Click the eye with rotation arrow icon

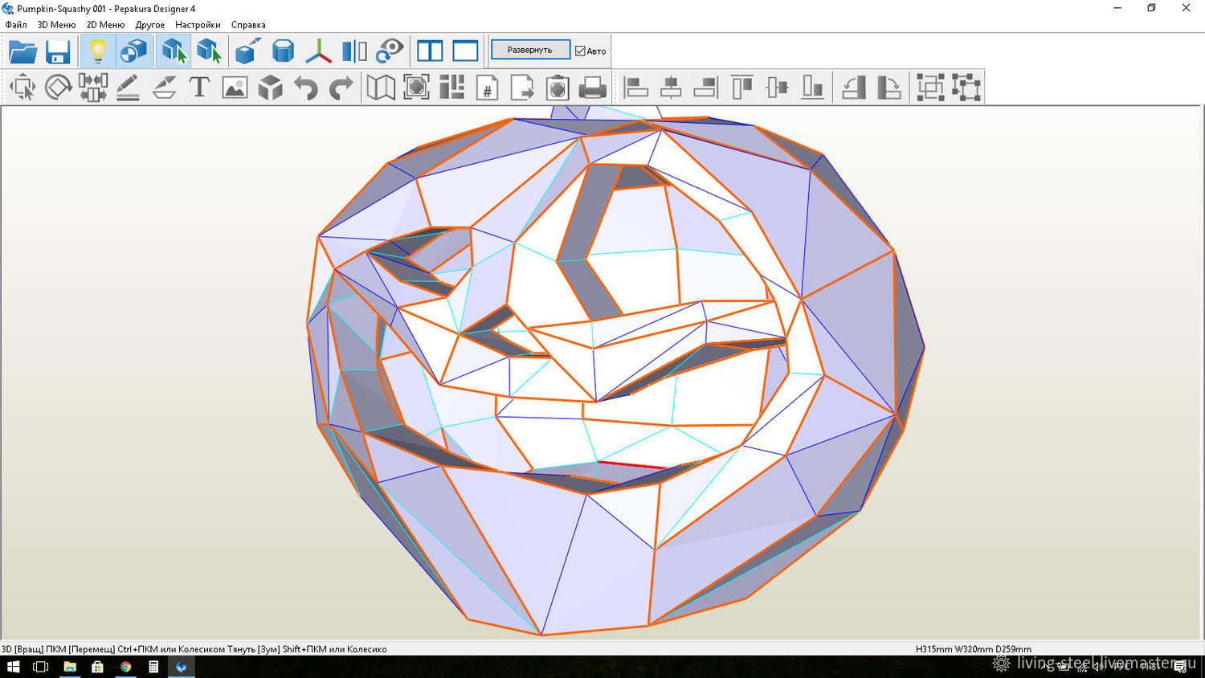(x=390, y=51)
